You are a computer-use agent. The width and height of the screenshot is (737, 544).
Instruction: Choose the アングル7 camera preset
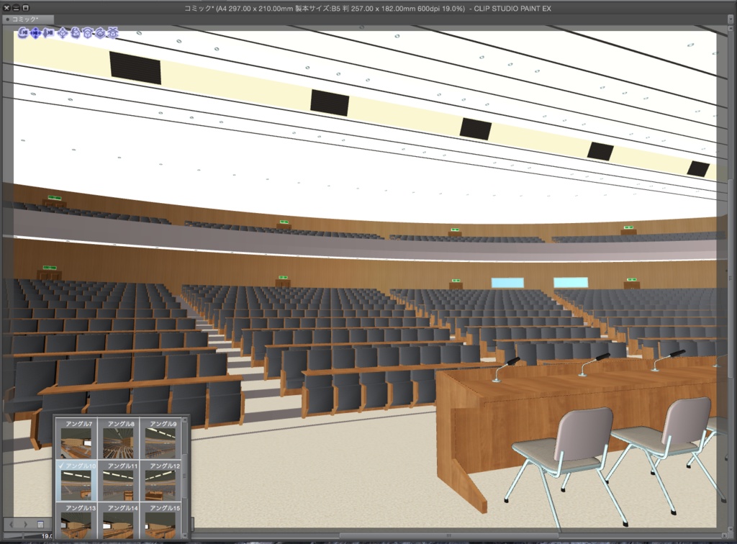76,439
